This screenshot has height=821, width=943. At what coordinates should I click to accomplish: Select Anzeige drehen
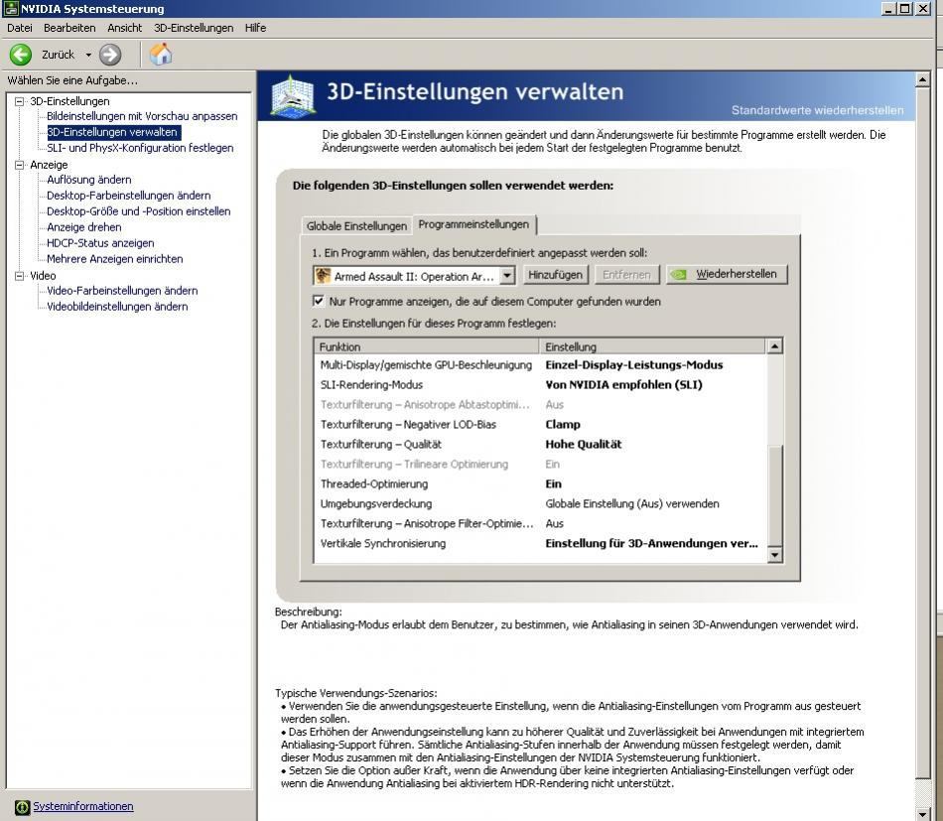84,227
